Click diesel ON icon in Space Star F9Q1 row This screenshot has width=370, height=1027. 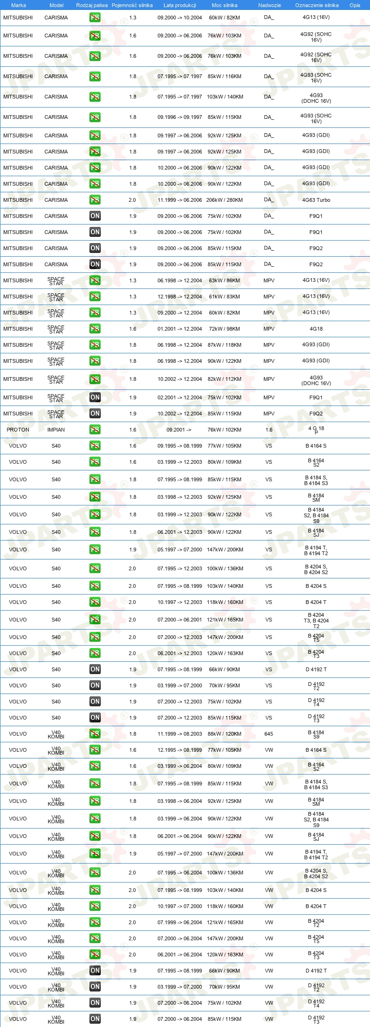coord(95,397)
